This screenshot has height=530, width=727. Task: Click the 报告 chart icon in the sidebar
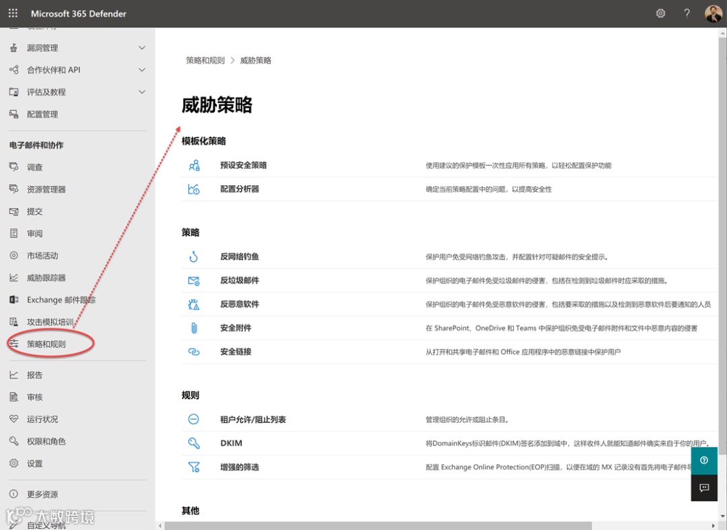pos(14,374)
